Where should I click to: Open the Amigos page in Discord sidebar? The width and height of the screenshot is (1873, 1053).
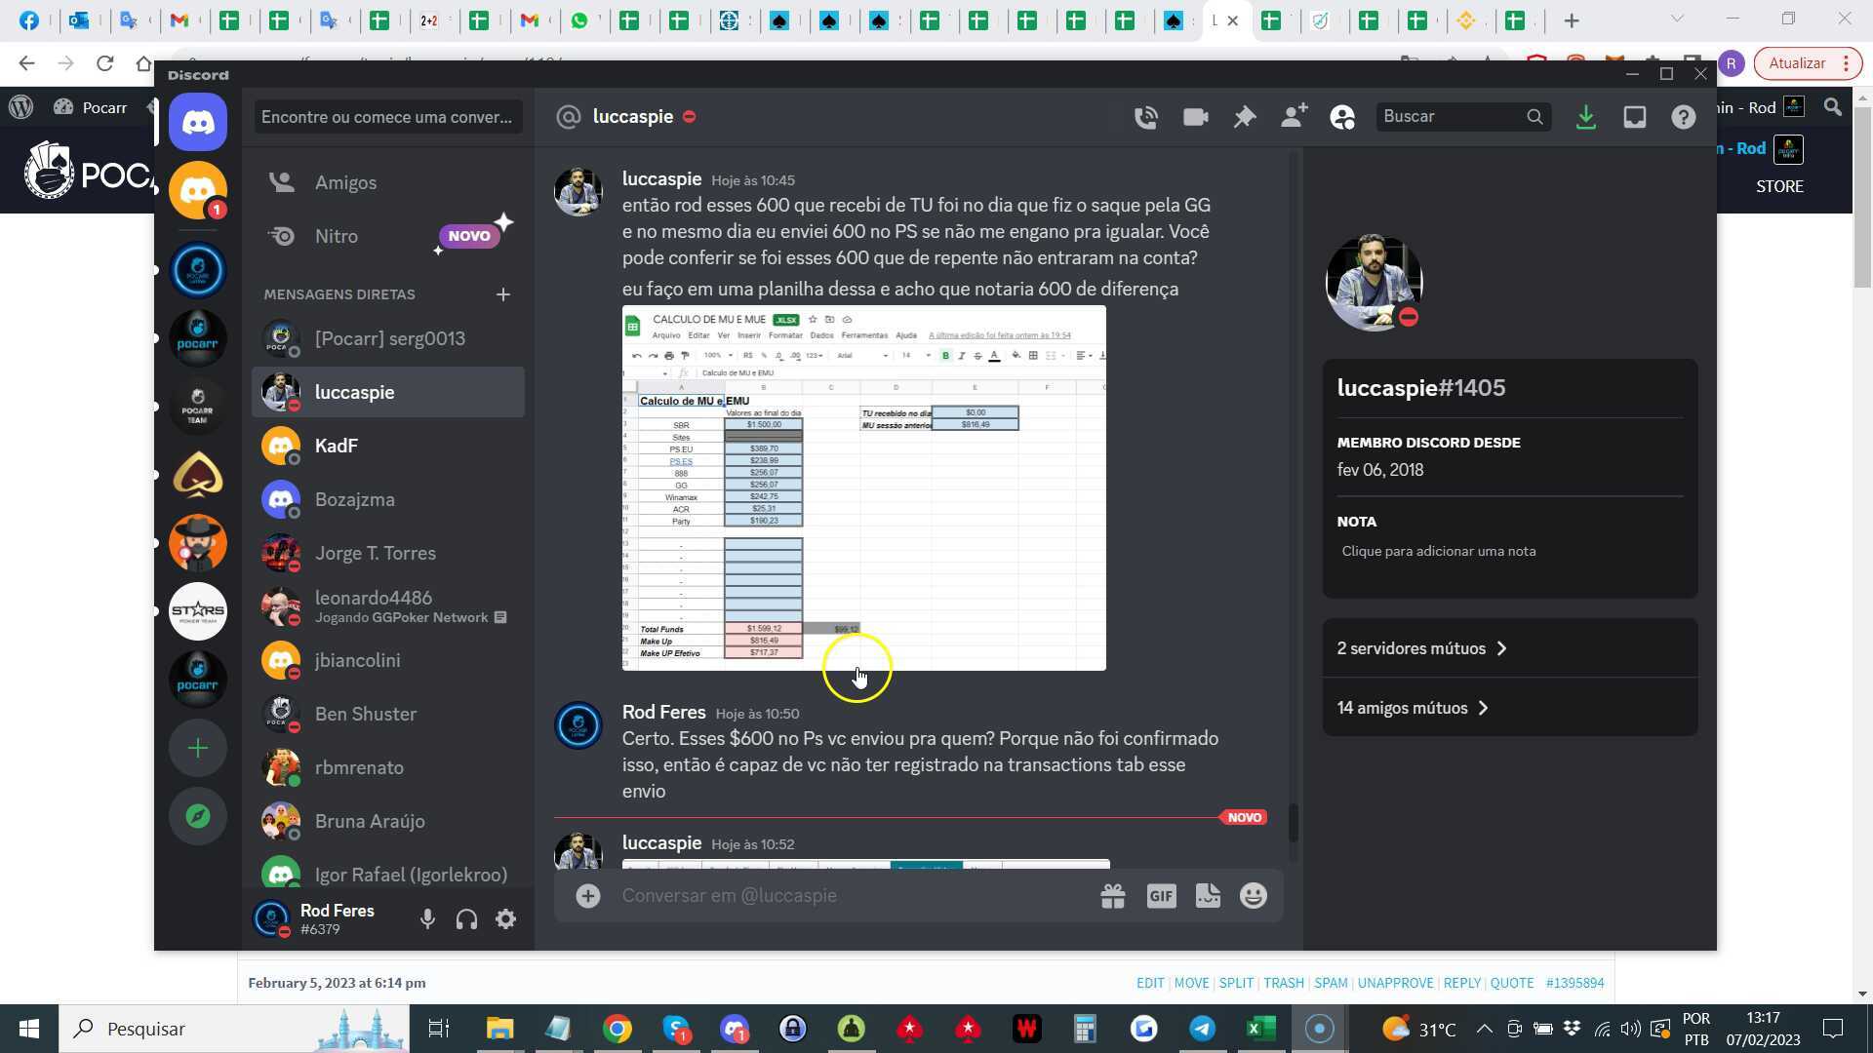tap(345, 182)
